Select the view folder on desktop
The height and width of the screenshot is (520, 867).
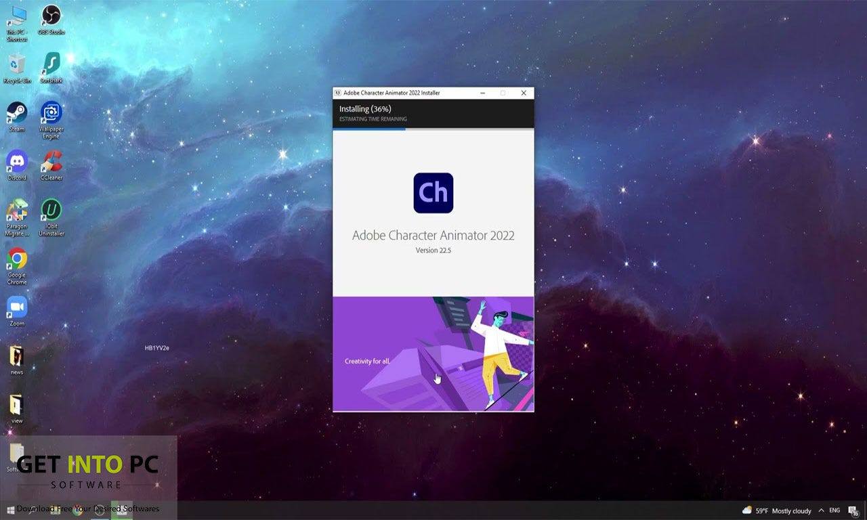pyautogui.click(x=17, y=409)
